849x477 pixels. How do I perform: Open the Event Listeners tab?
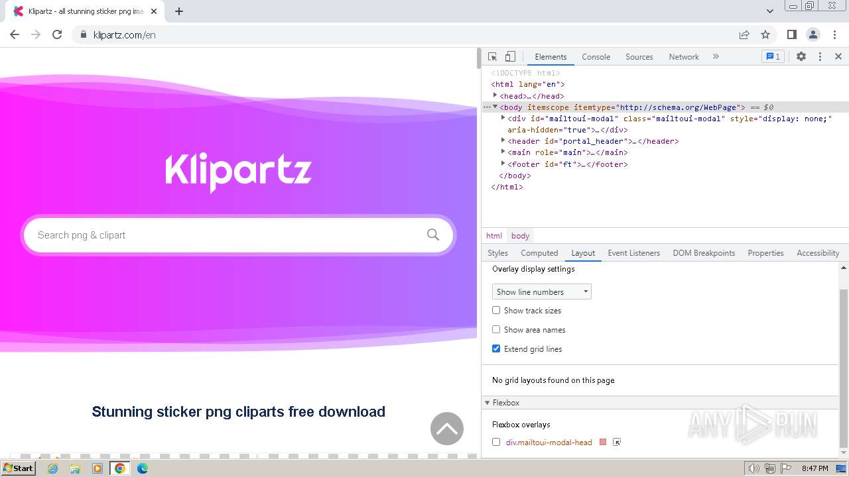(633, 253)
